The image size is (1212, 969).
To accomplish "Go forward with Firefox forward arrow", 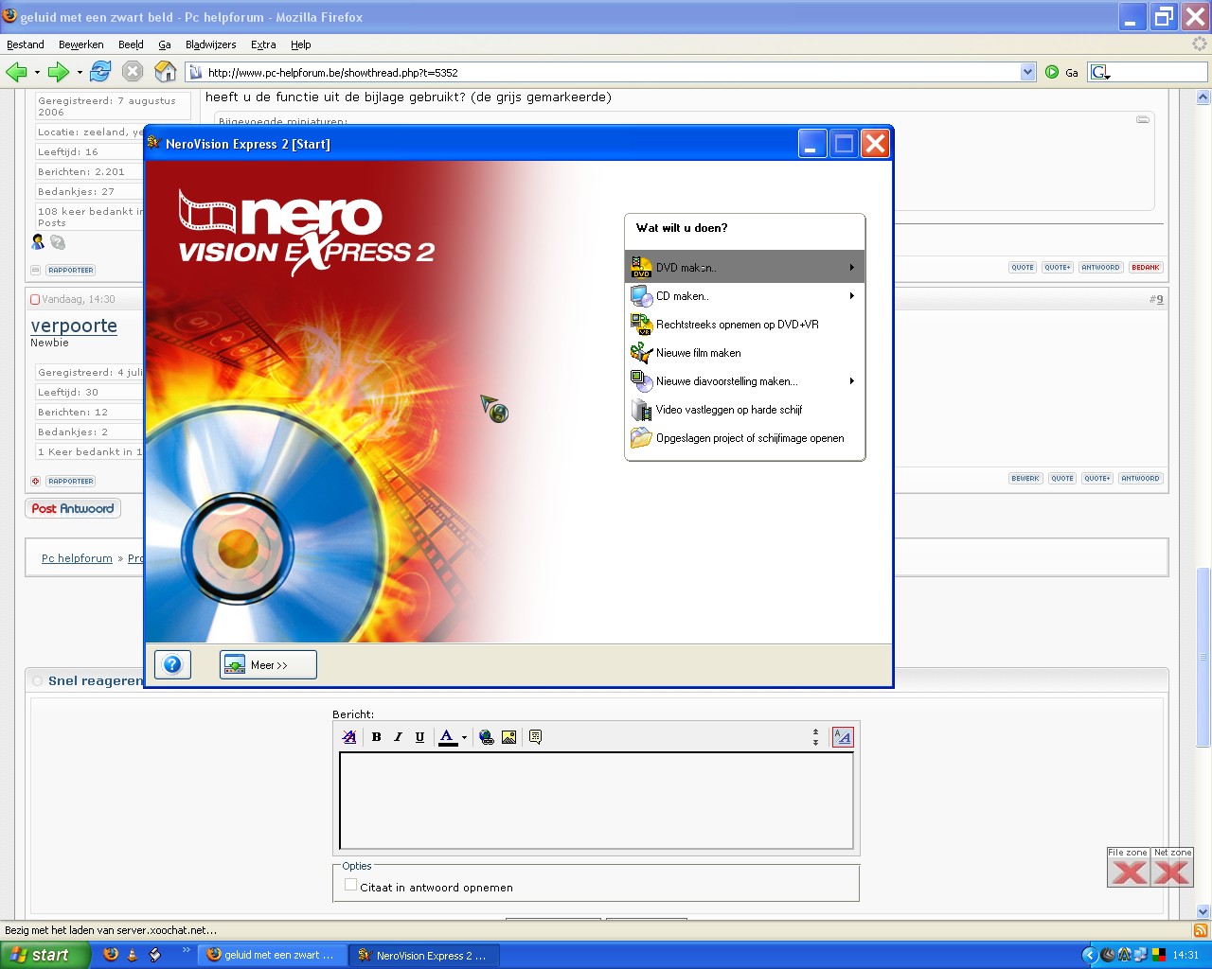I will click(x=59, y=72).
